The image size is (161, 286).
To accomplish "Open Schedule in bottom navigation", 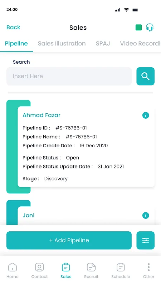I will [x=121, y=271].
